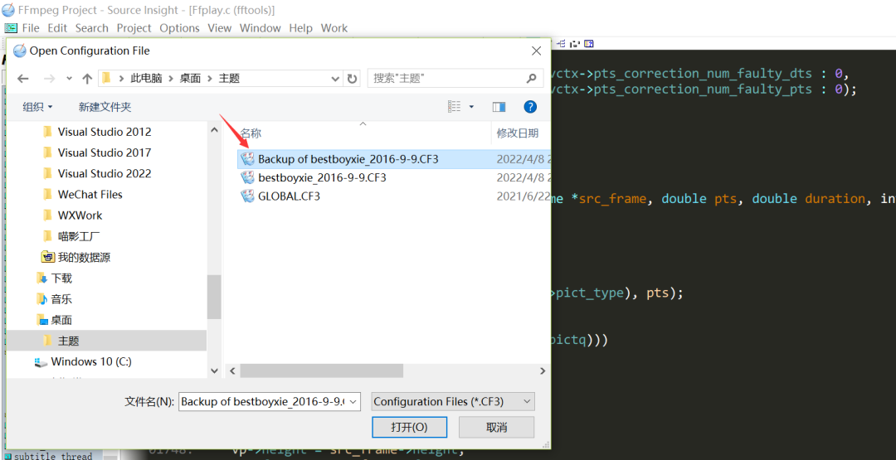Expand the filename combo box dropdown

353,402
